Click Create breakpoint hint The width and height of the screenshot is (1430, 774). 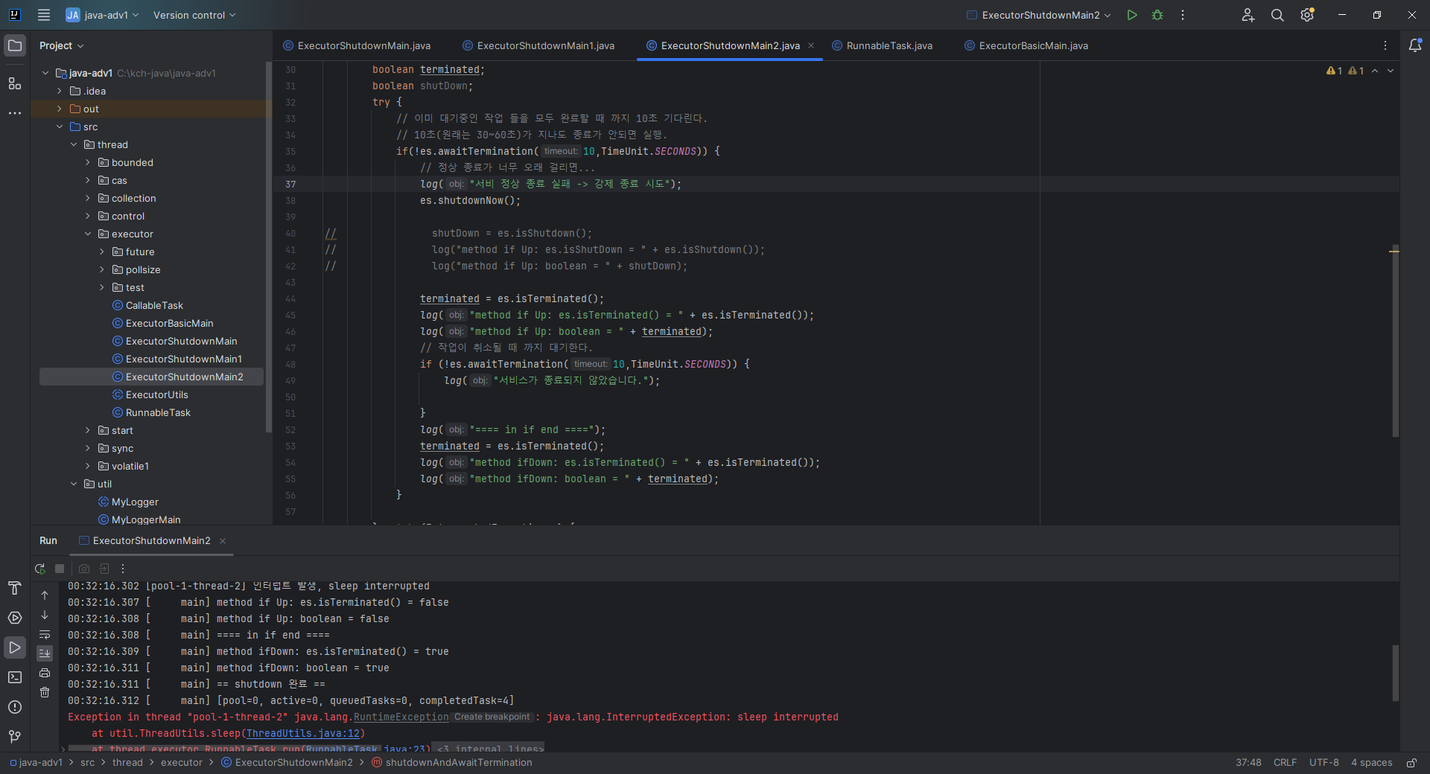[x=492, y=717]
